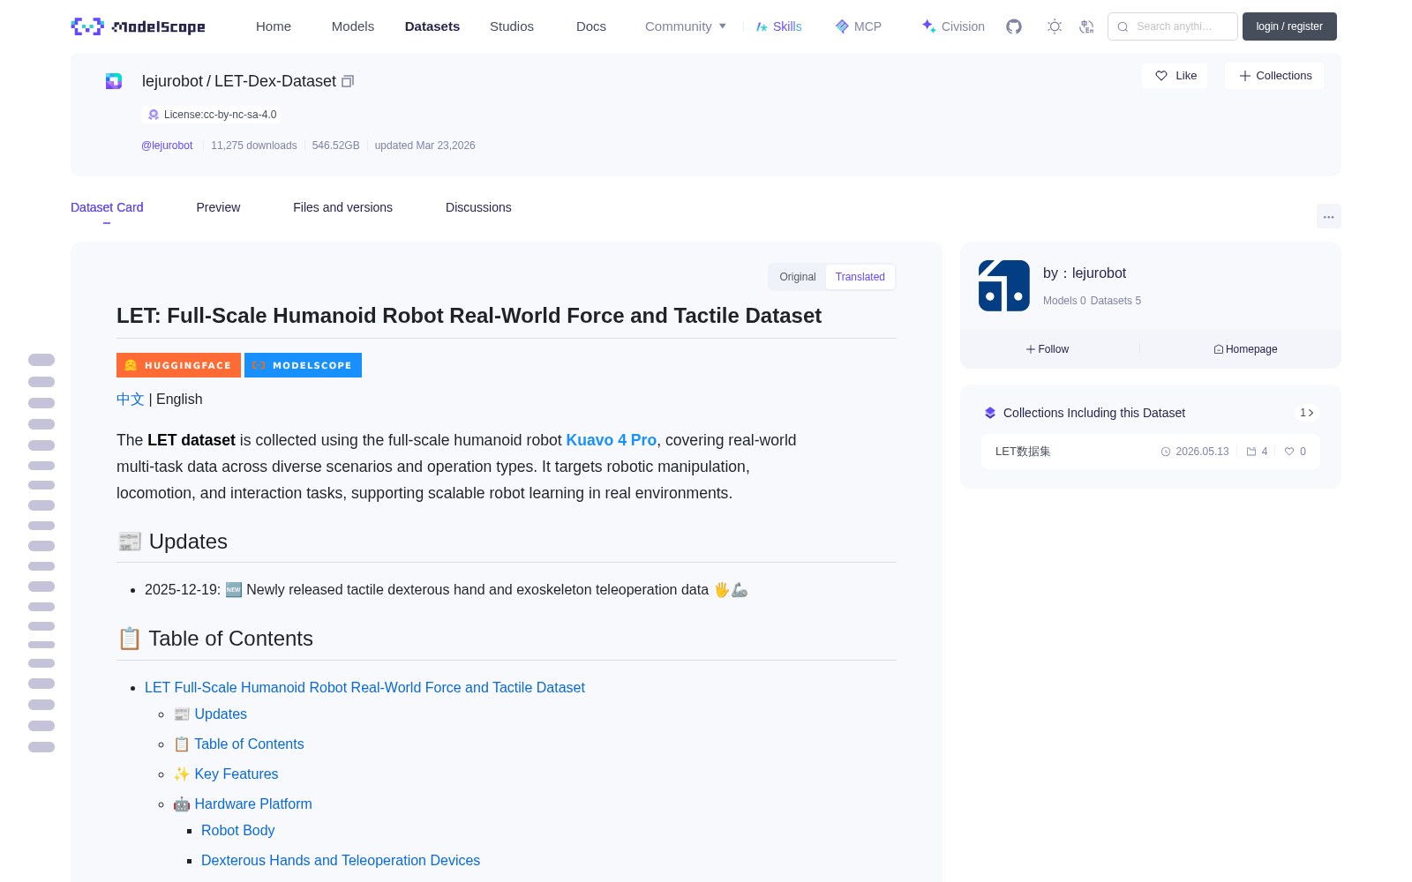Open LET Full-Scale Humanoid Robot contents link
This screenshot has width=1412, height=882.
(x=364, y=688)
